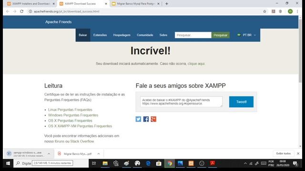Screen dimensions: 305x171
Task: Open the taskbar clock and date
Action: pos(283,163)
